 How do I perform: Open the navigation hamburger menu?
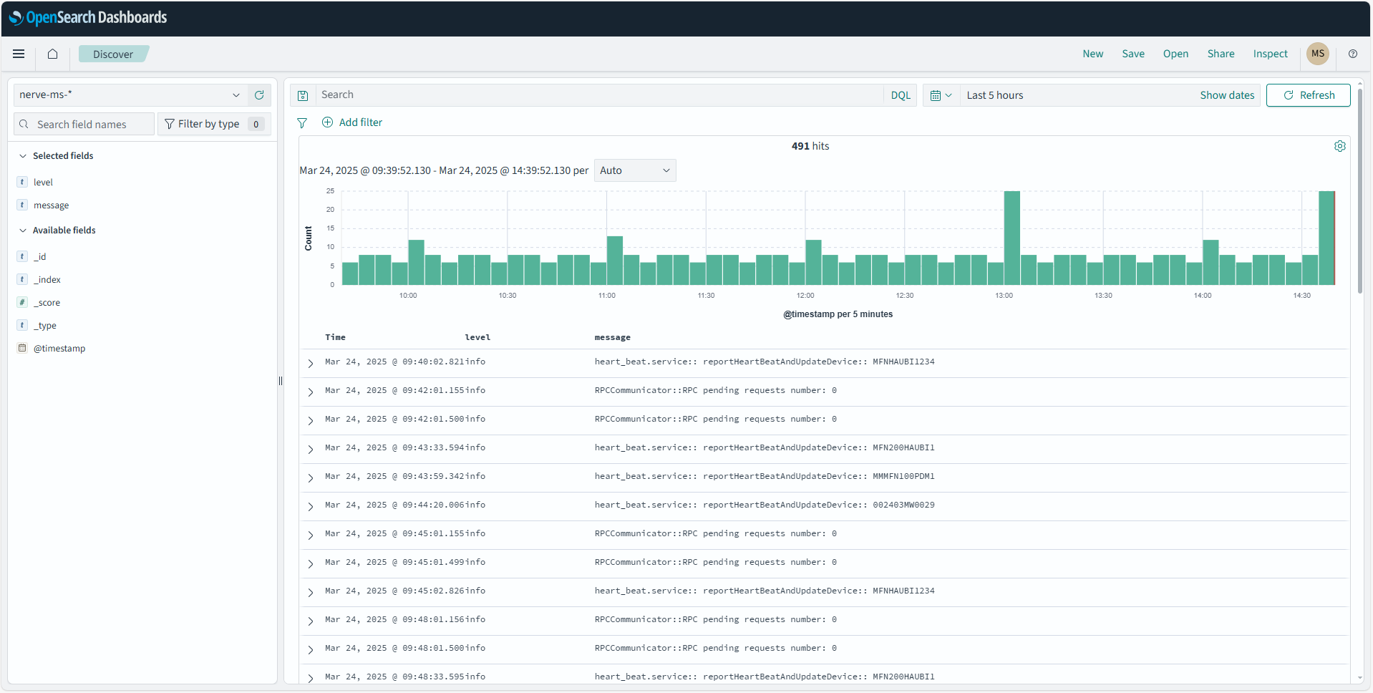(x=19, y=54)
